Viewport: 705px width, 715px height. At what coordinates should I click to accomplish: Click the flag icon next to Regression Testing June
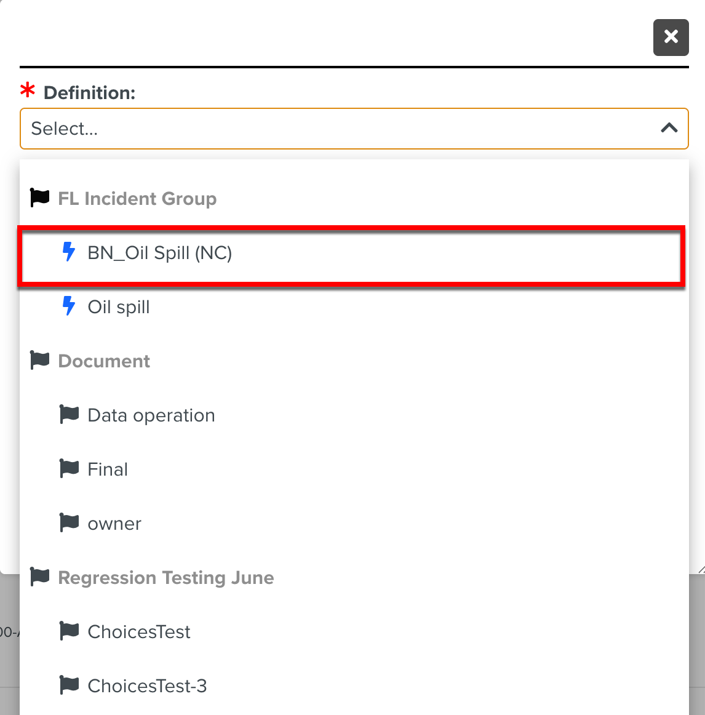click(40, 577)
